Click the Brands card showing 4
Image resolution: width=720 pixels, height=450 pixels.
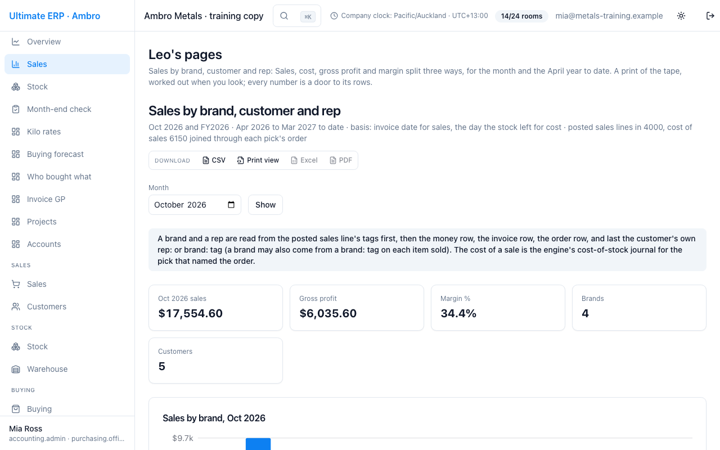click(x=639, y=308)
